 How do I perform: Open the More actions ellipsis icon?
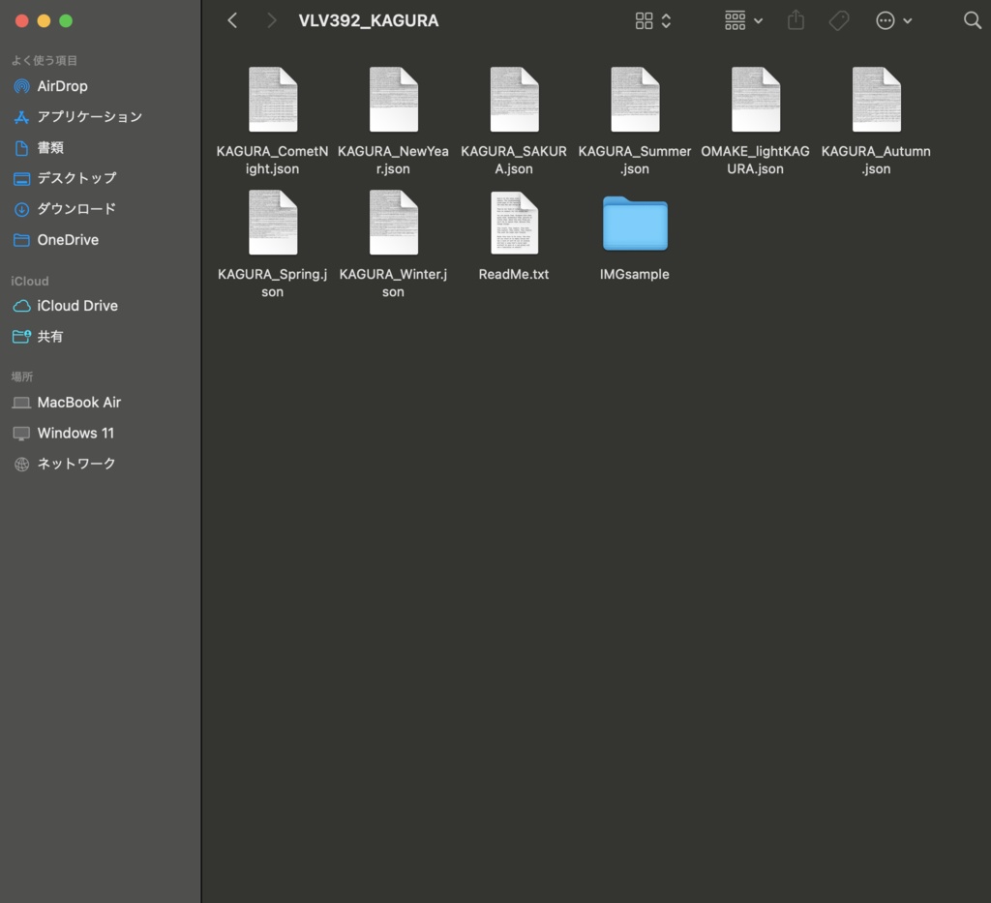point(886,21)
